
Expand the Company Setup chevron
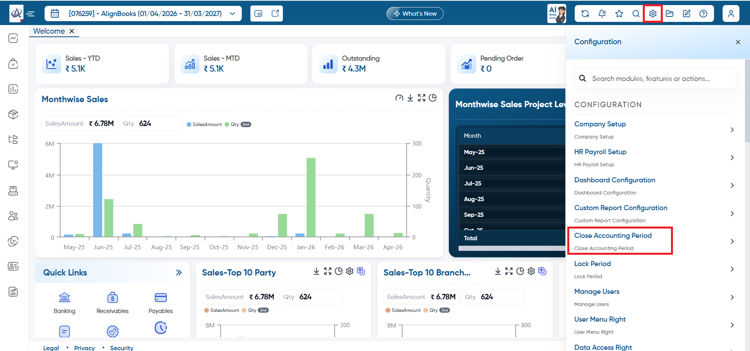[x=732, y=130]
